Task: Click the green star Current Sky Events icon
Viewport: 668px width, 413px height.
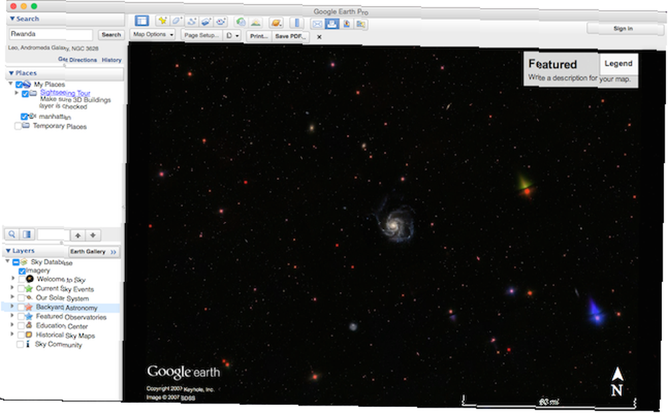Action: [29, 289]
